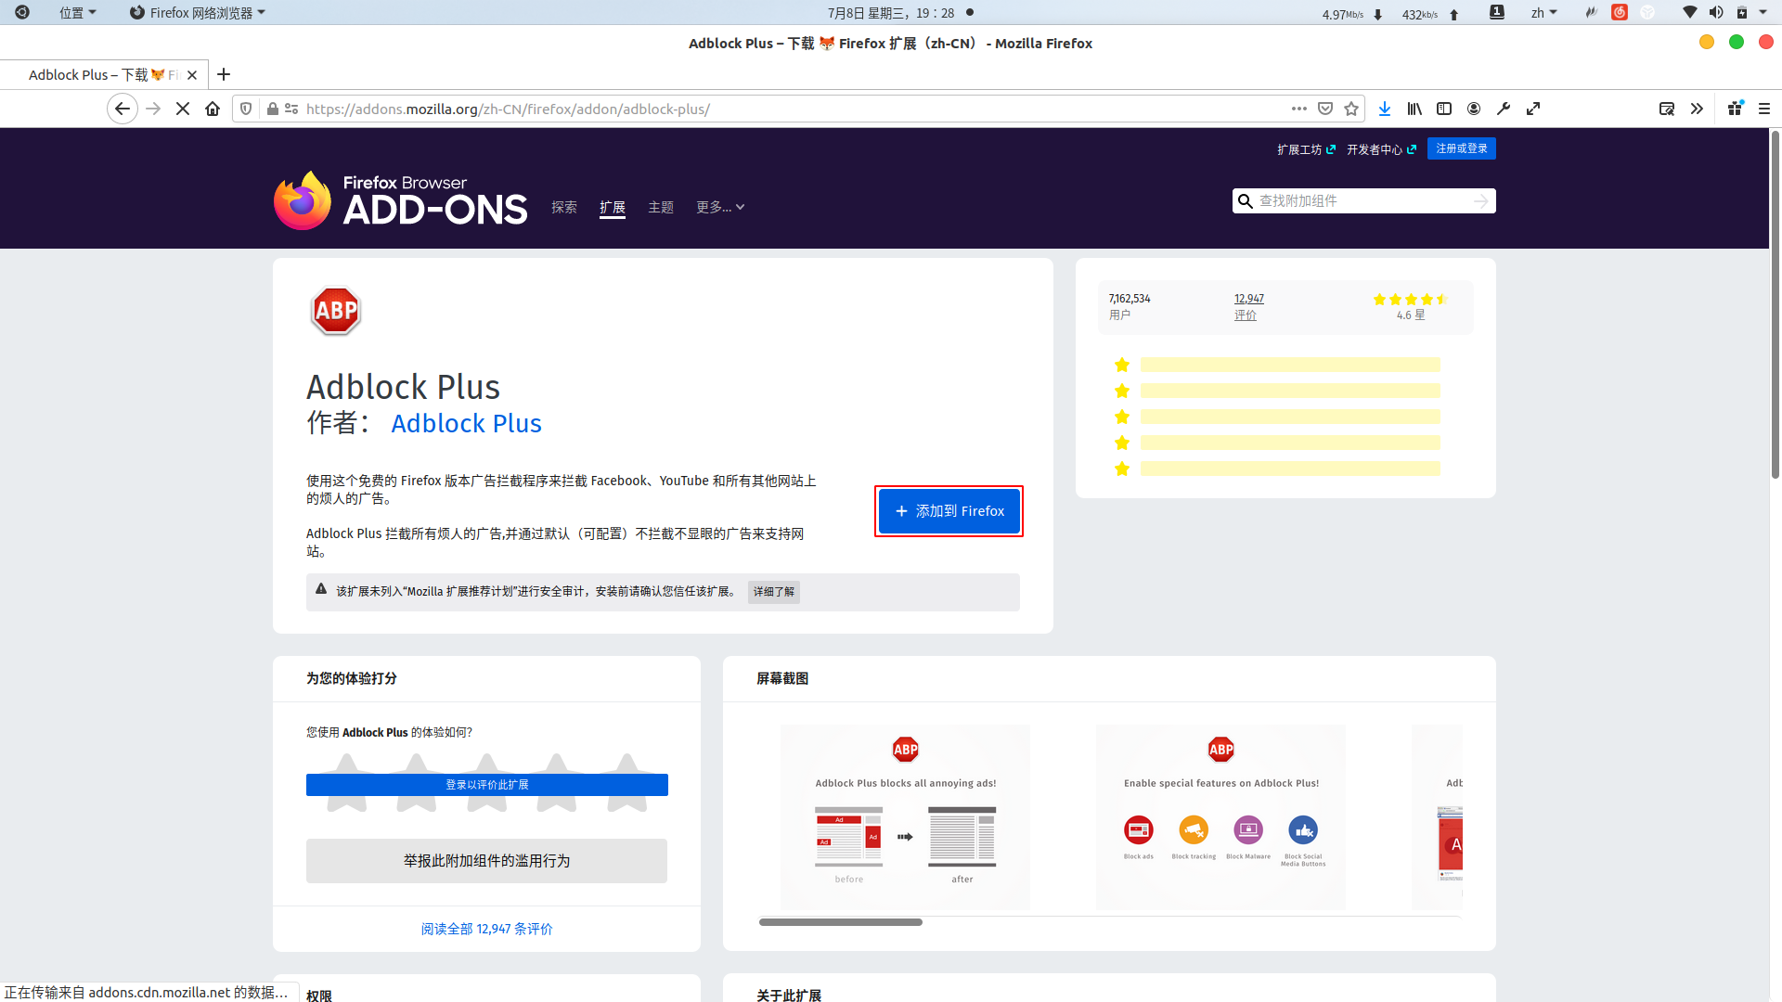1782x1002 pixels.
Task: Save page to Pocket
Action: [1325, 109]
